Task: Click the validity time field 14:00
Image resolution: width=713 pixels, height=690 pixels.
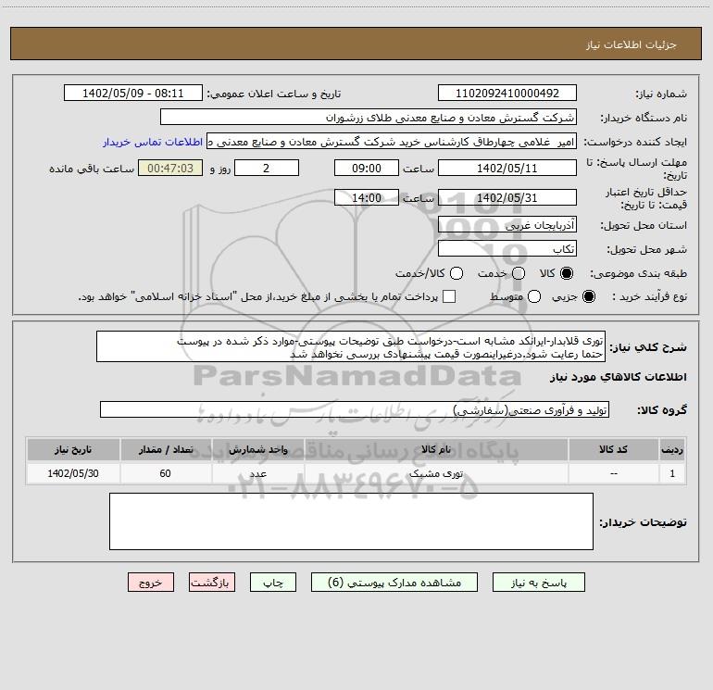Action: (x=367, y=197)
